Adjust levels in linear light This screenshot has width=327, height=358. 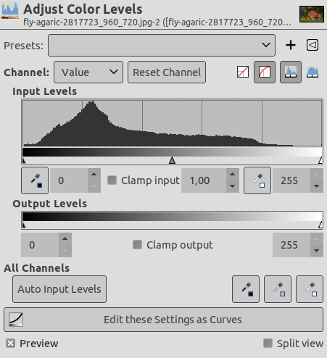tap(243, 72)
